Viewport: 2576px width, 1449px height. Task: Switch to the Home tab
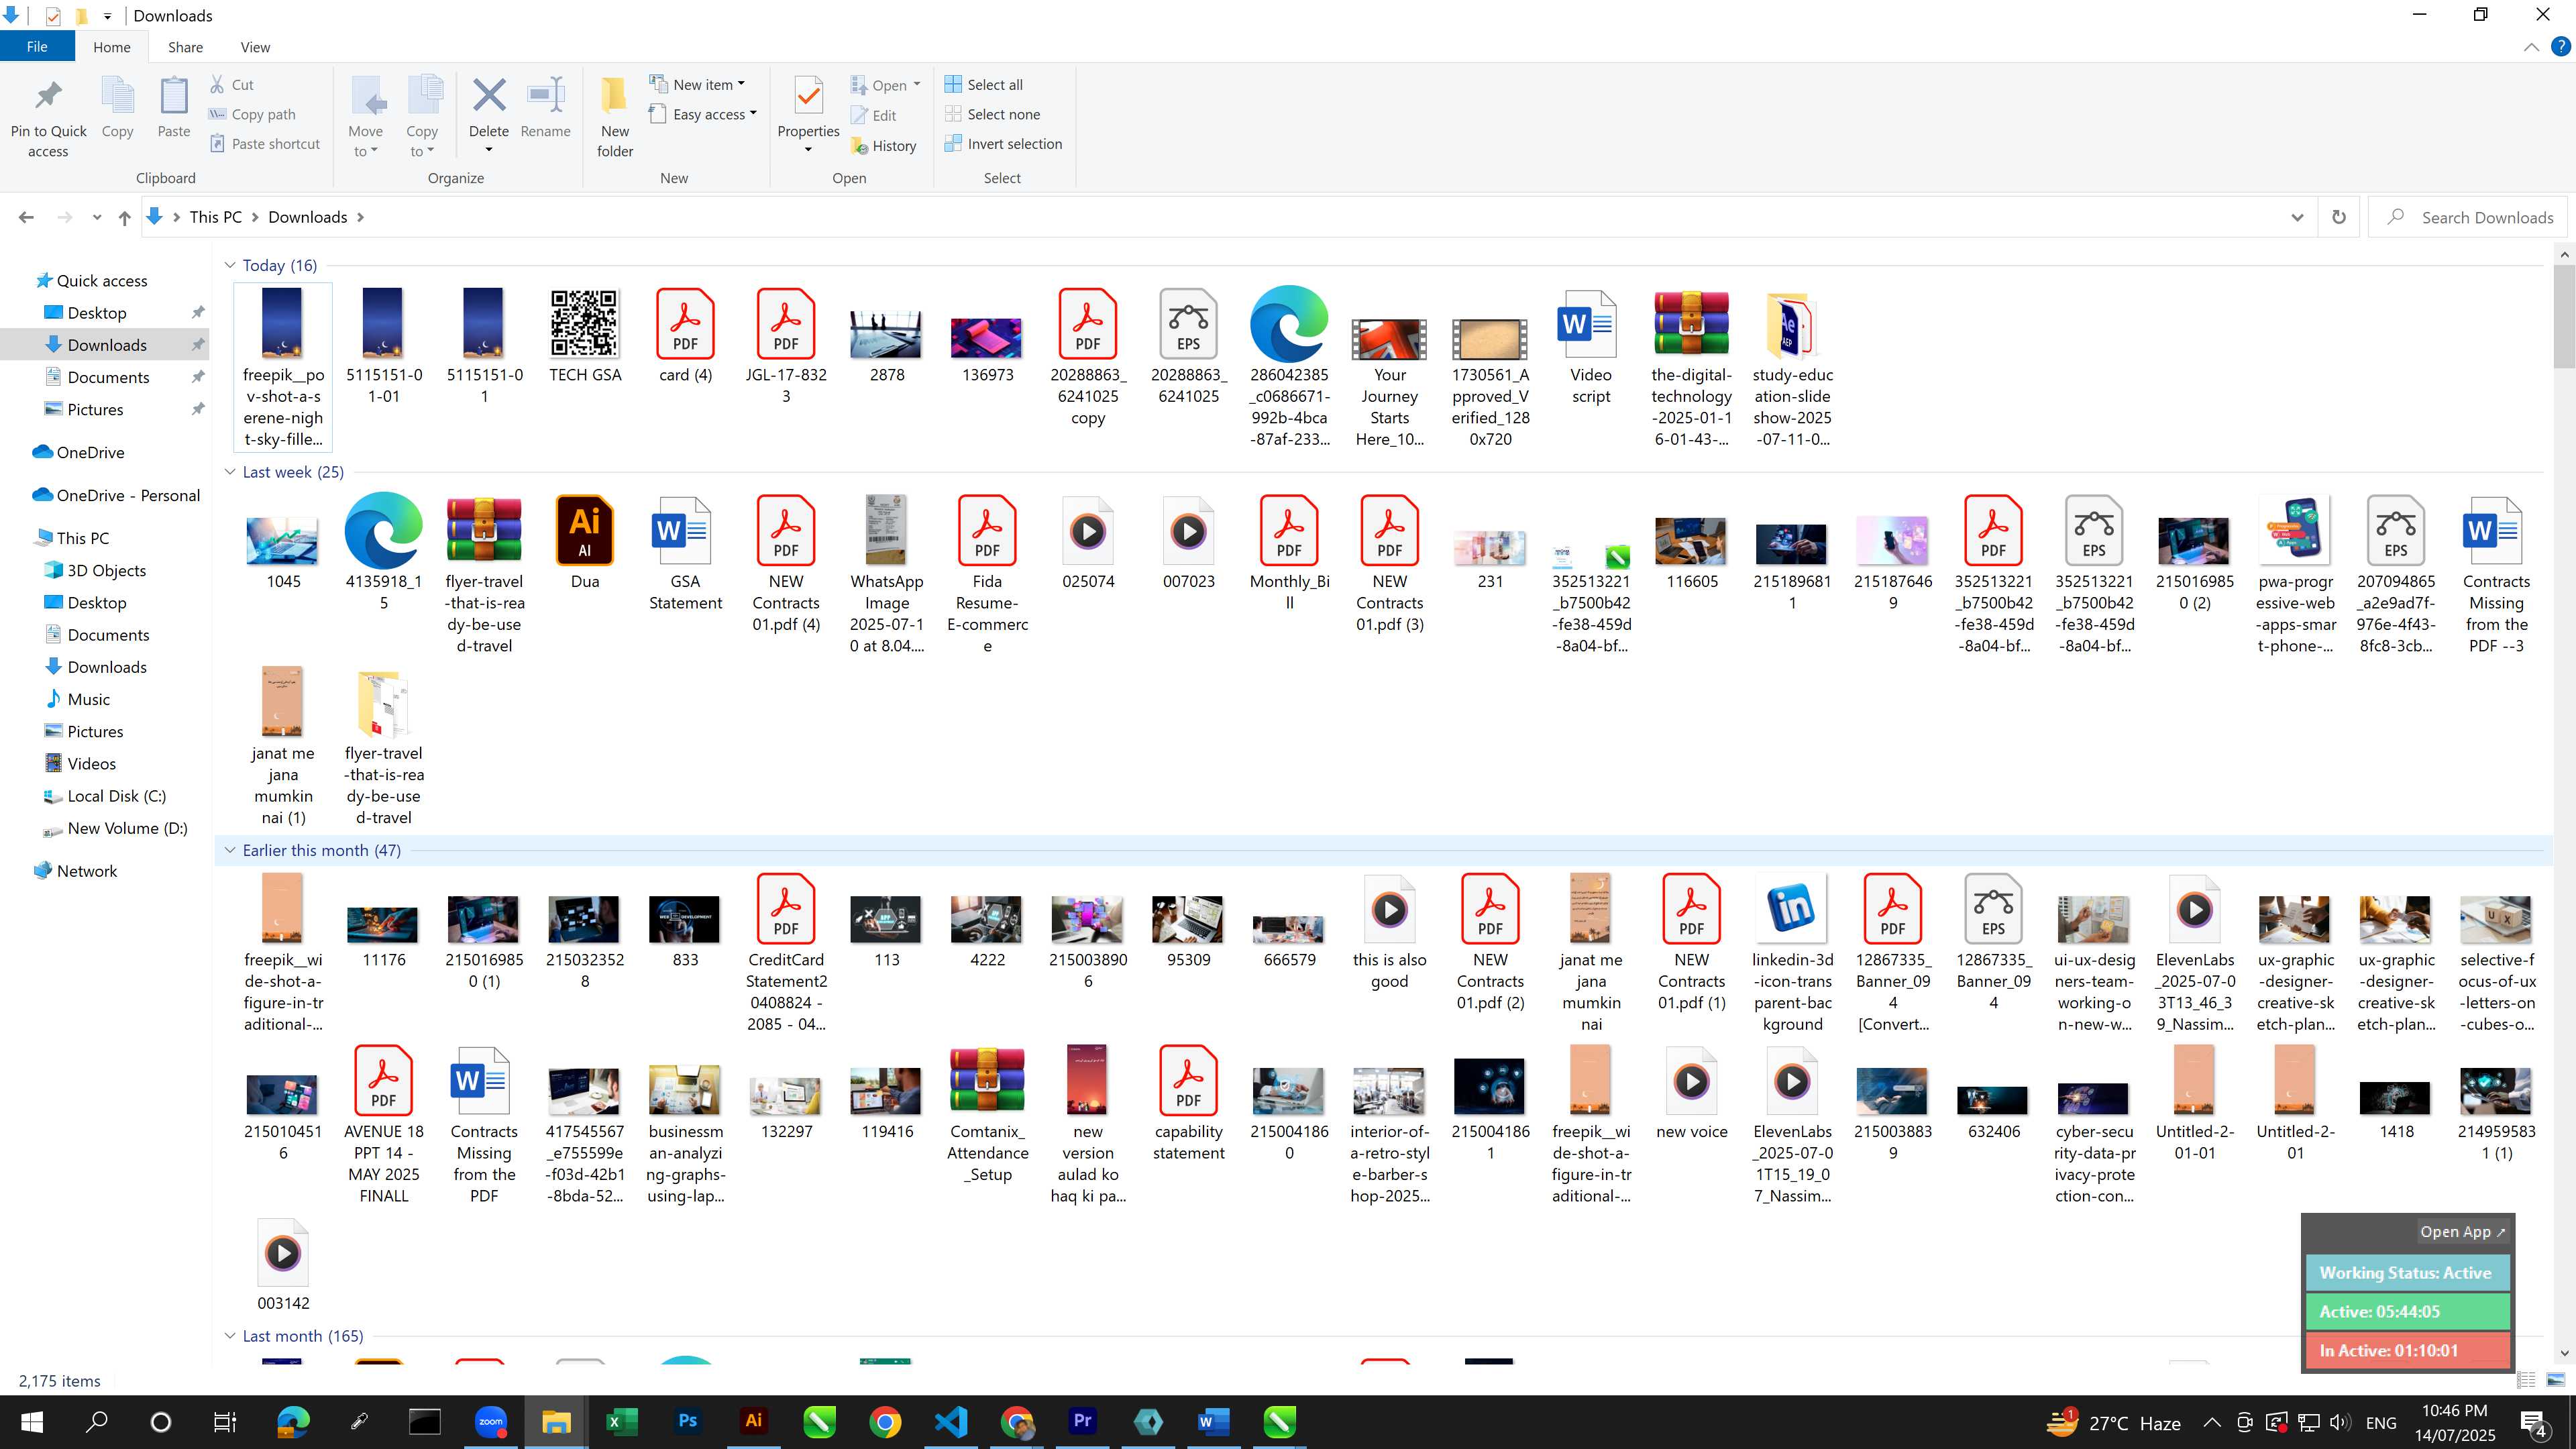(x=112, y=47)
